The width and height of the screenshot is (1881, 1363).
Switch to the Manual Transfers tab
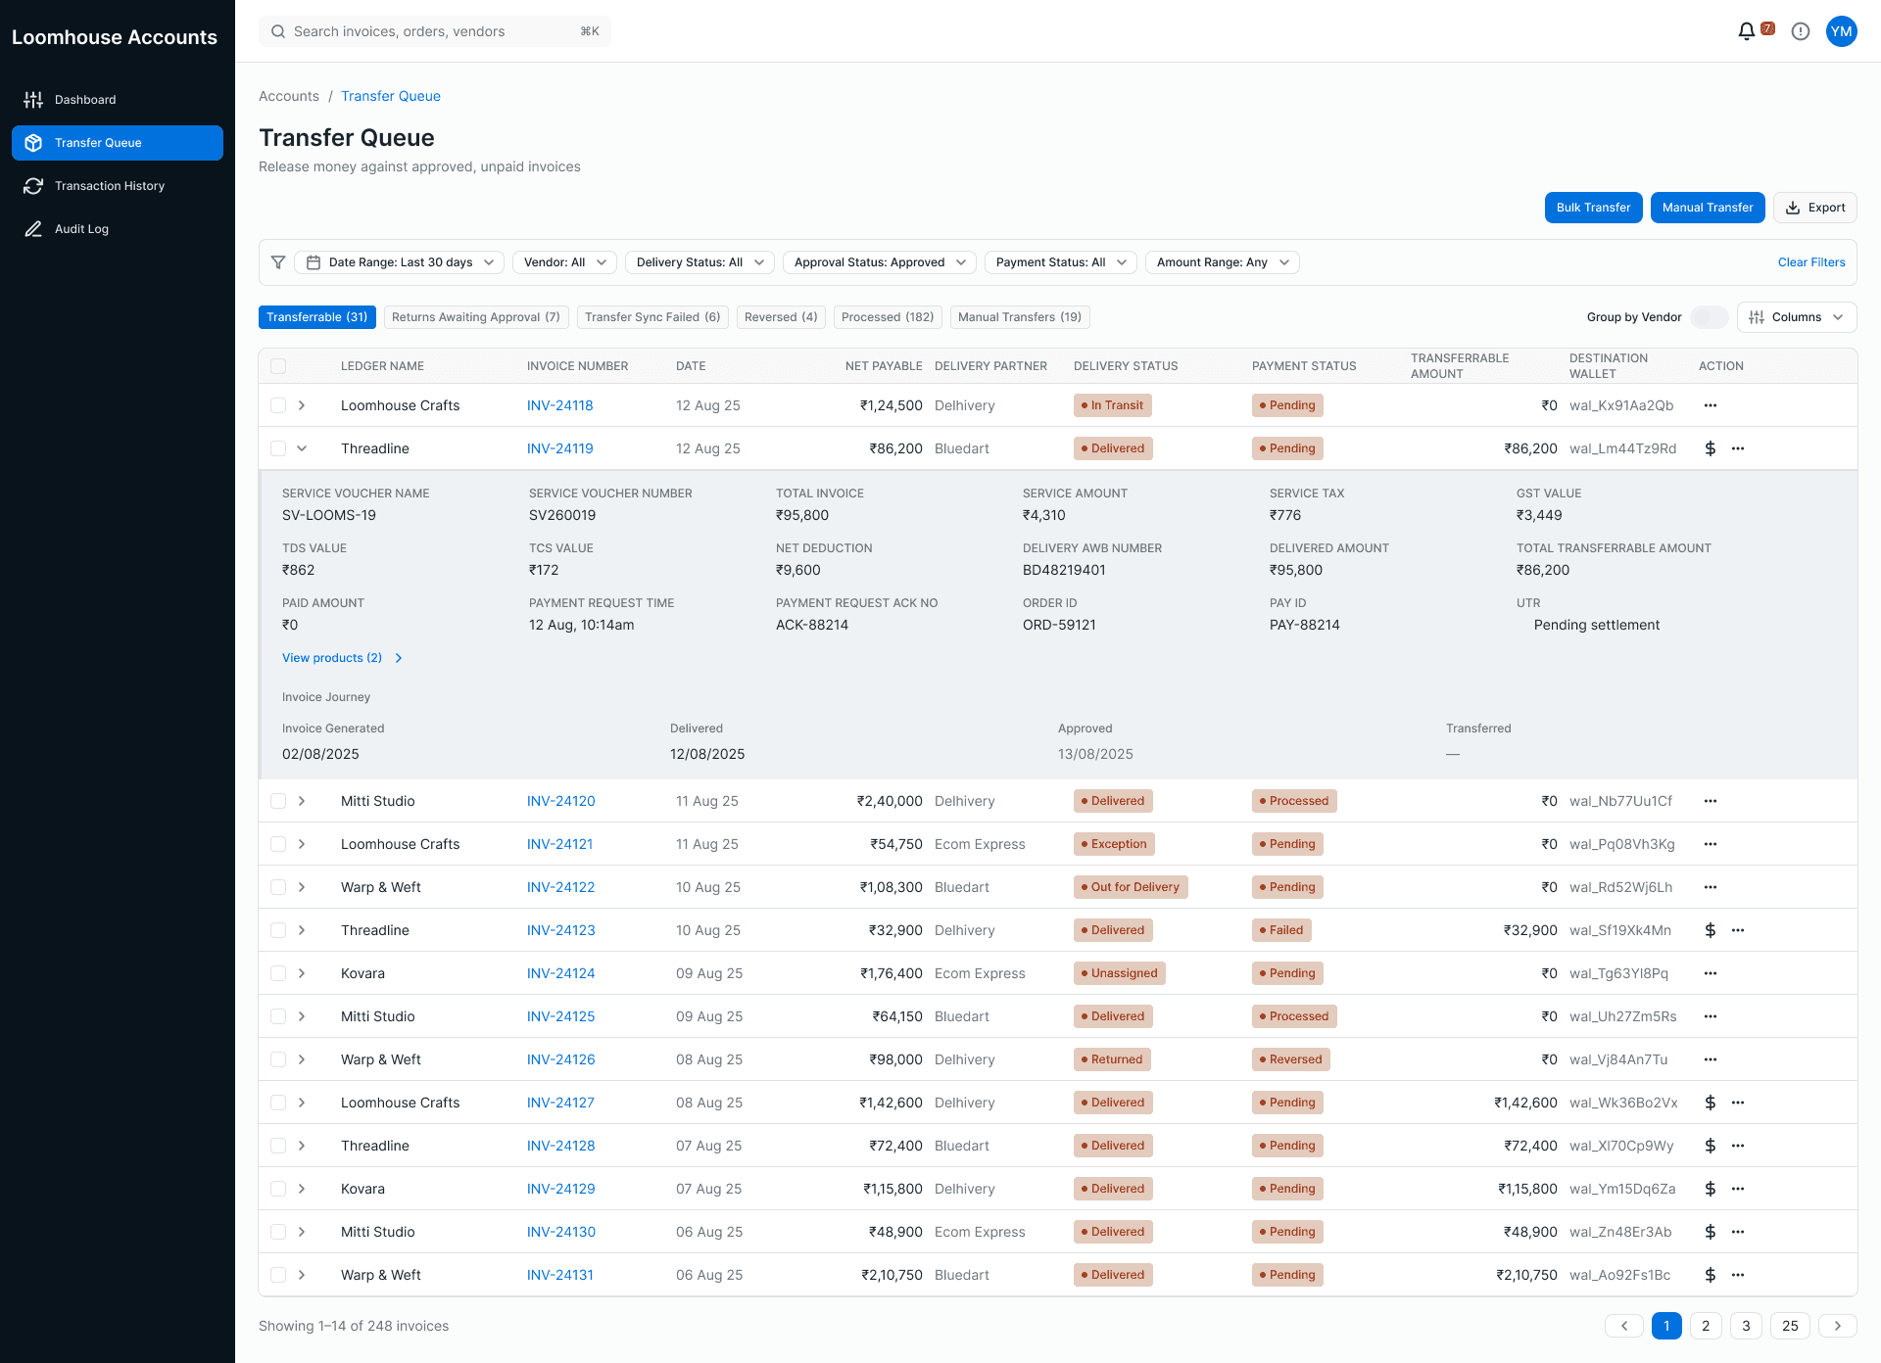(1020, 317)
